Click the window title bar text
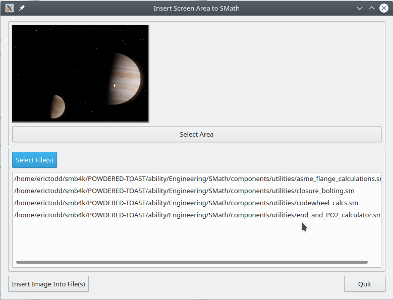The height and width of the screenshot is (300, 393). click(x=196, y=8)
